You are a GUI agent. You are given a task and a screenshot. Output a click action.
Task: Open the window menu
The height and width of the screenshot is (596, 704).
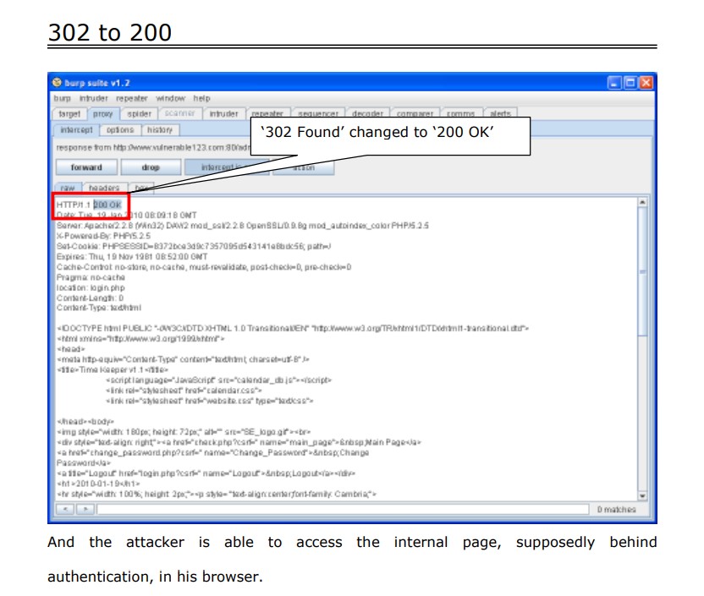[x=170, y=98]
